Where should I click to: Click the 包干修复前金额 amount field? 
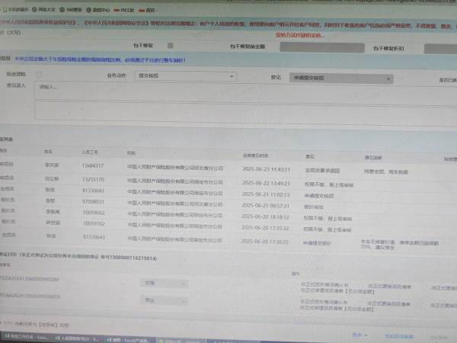pos(322,47)
